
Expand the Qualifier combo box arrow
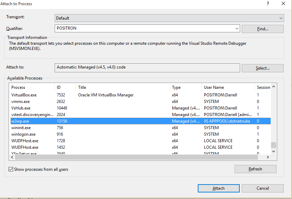coord(237,29)
